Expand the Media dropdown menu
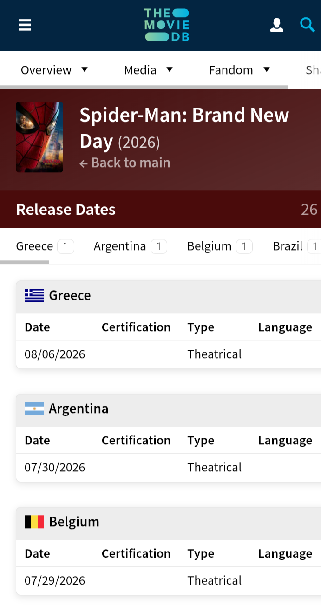The width and height of the screenshot is (321, 606). (148, 70)
